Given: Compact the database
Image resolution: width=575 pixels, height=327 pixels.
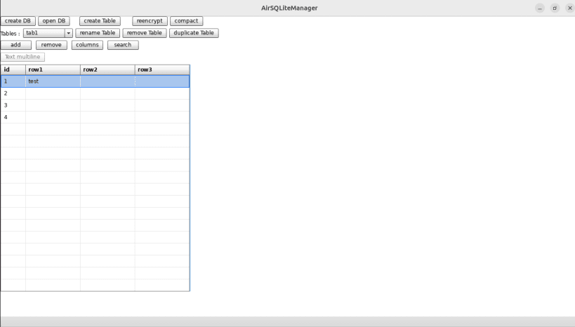Looking at the screenshot, I should click(186, 21).
